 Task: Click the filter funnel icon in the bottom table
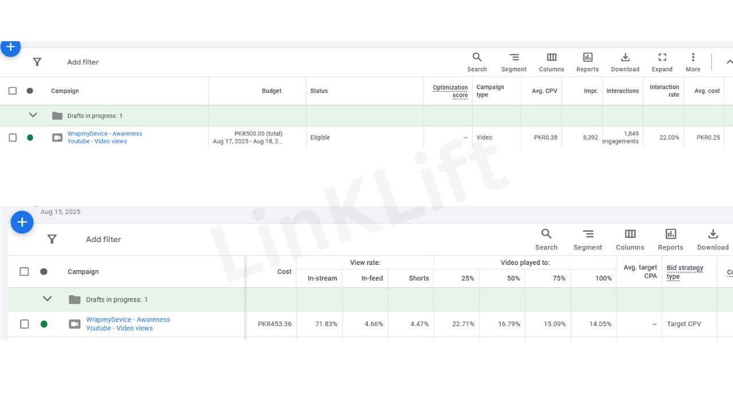click(52, 239)
